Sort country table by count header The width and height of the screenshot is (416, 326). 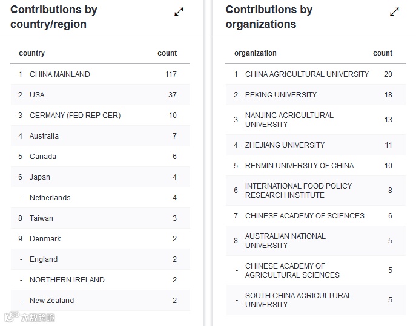167,53
